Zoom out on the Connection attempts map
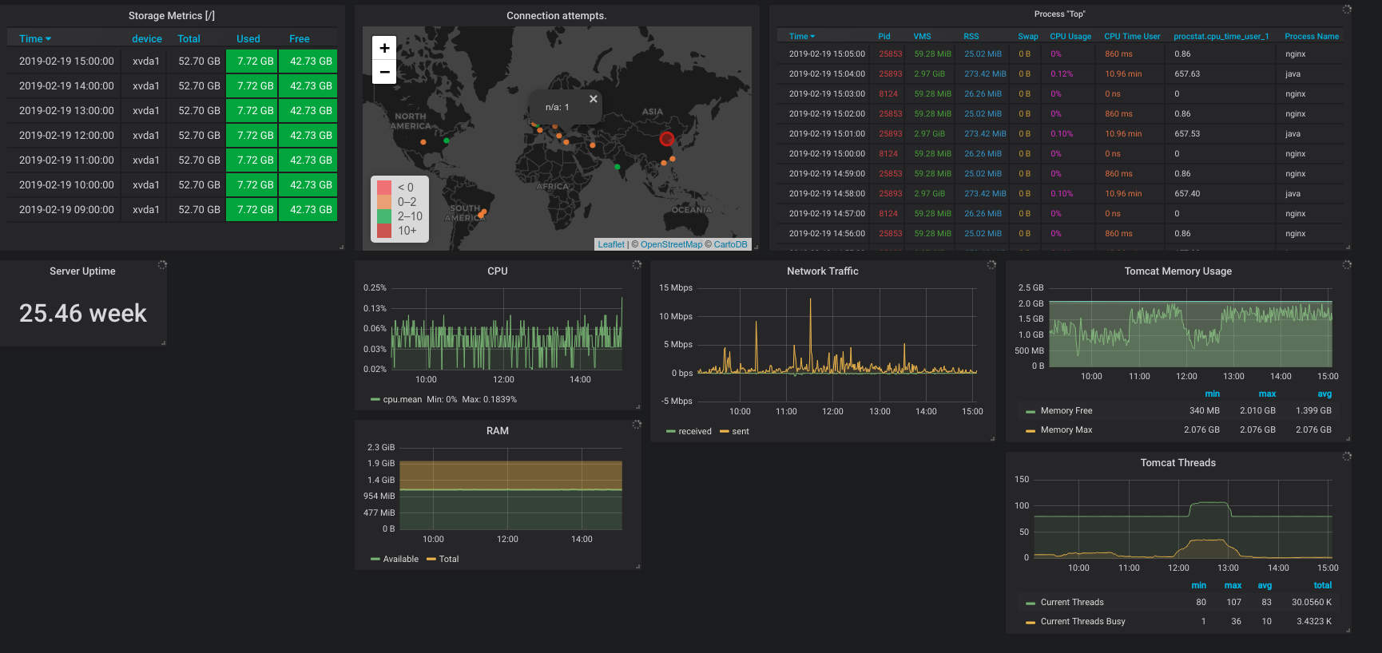Image resolution: width=1382 pixels, height=653 pixels. [384, 72]
